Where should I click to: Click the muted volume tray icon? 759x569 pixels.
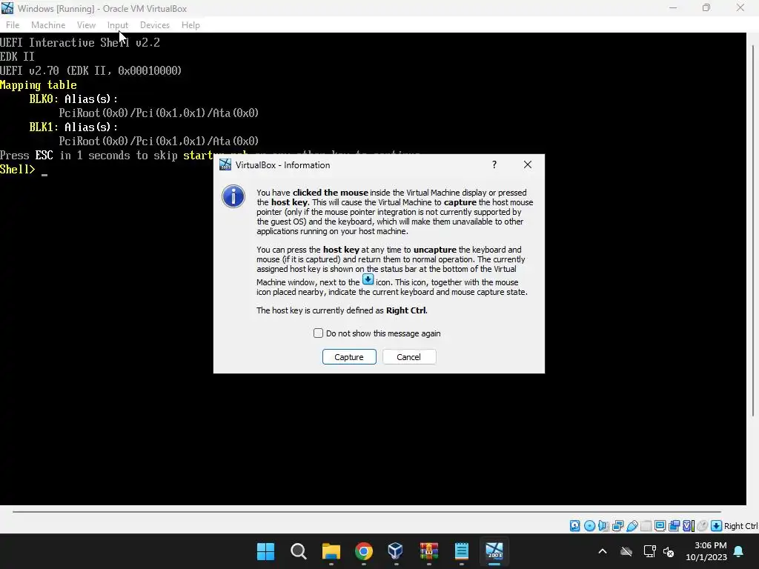669,551
